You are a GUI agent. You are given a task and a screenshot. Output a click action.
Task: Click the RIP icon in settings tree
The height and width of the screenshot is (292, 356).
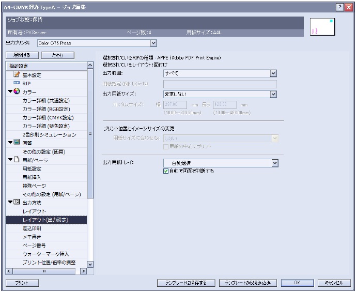click(16, 83)
